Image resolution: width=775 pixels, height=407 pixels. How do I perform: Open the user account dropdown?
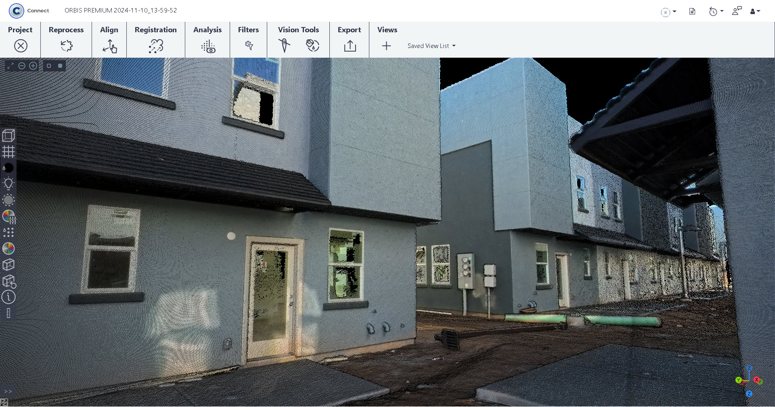[x=755, y=11]
